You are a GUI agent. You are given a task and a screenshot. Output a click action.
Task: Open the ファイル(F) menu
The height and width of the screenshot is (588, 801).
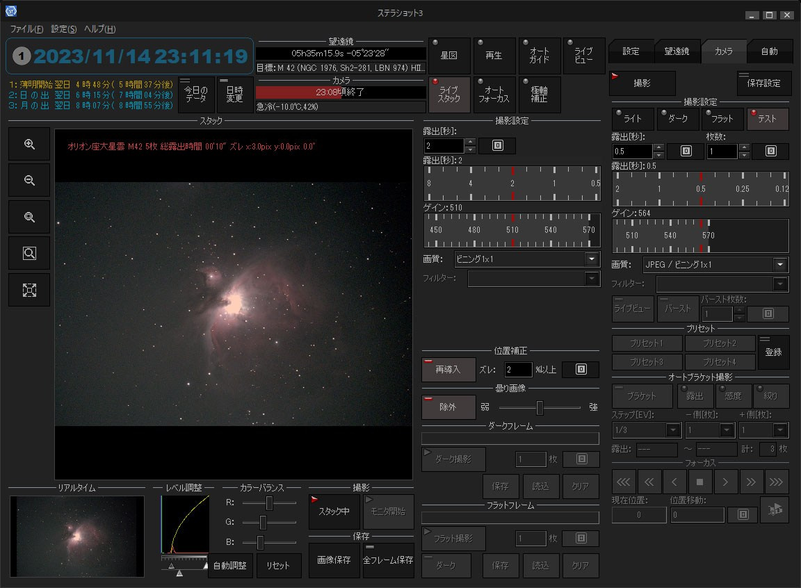point(26,29)
